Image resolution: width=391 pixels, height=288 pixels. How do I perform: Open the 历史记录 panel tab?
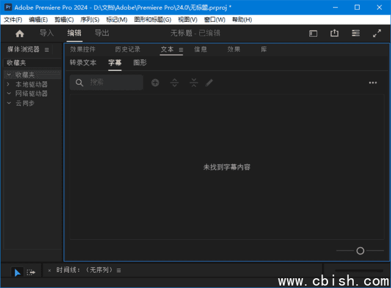point(128,49)
